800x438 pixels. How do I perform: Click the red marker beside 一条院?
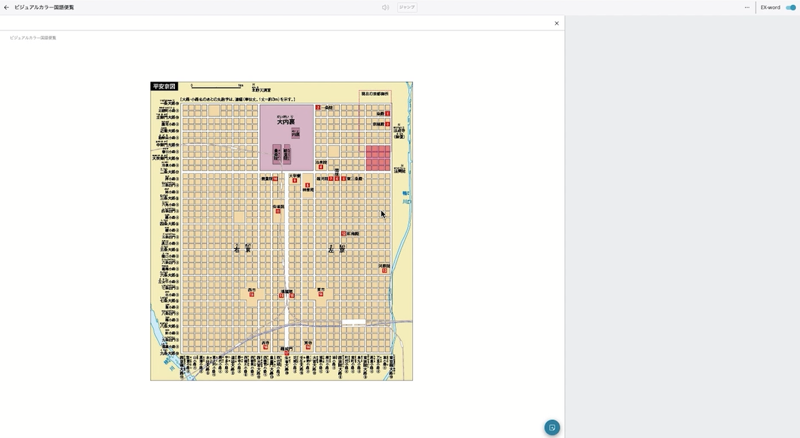pos(318,108)
